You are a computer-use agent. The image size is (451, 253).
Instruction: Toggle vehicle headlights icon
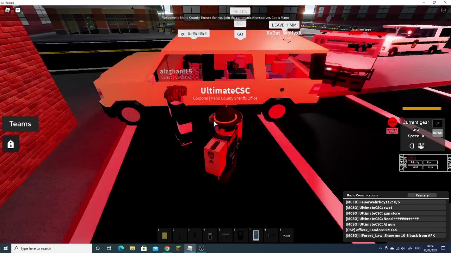412,146
